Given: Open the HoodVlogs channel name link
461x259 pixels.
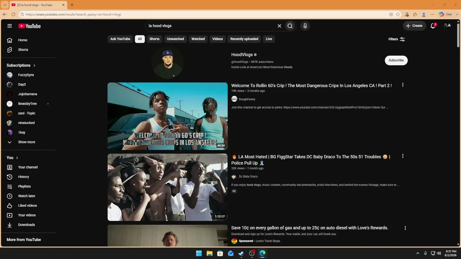Looking at the screenshot, I should (242, 55).
